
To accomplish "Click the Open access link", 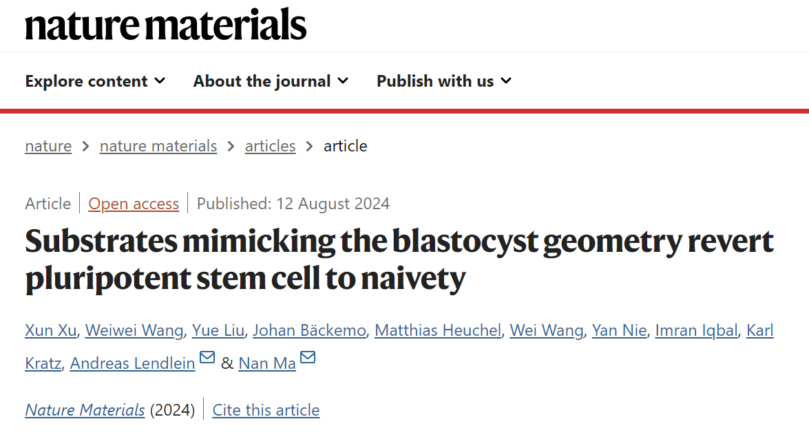I will (x=134, y=204).
